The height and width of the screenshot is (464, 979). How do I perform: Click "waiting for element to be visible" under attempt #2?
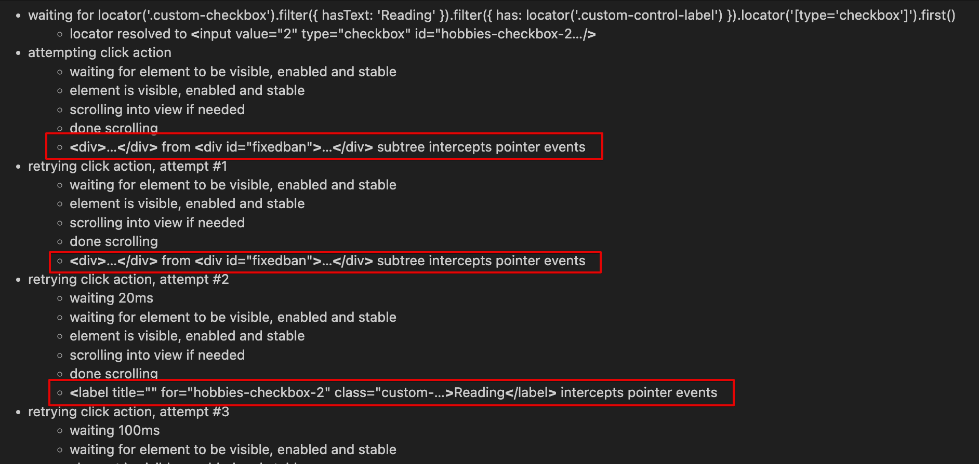233,317
